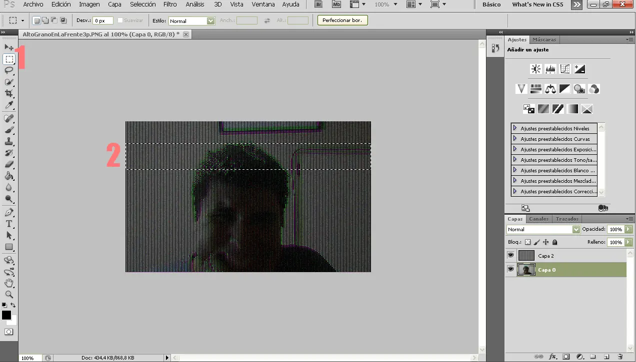636x362 pixels.
Task: Toggle lock transparent pixels
Action: 527,242
